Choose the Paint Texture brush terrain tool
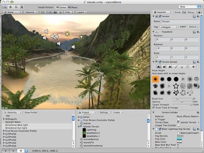 pyautogui.click(x=176, y=66)
